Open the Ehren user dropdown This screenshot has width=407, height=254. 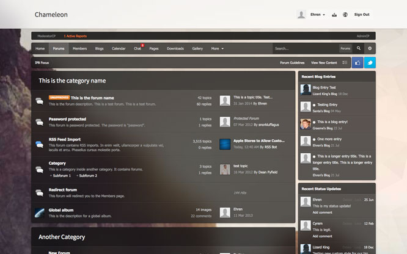(318, 15)
